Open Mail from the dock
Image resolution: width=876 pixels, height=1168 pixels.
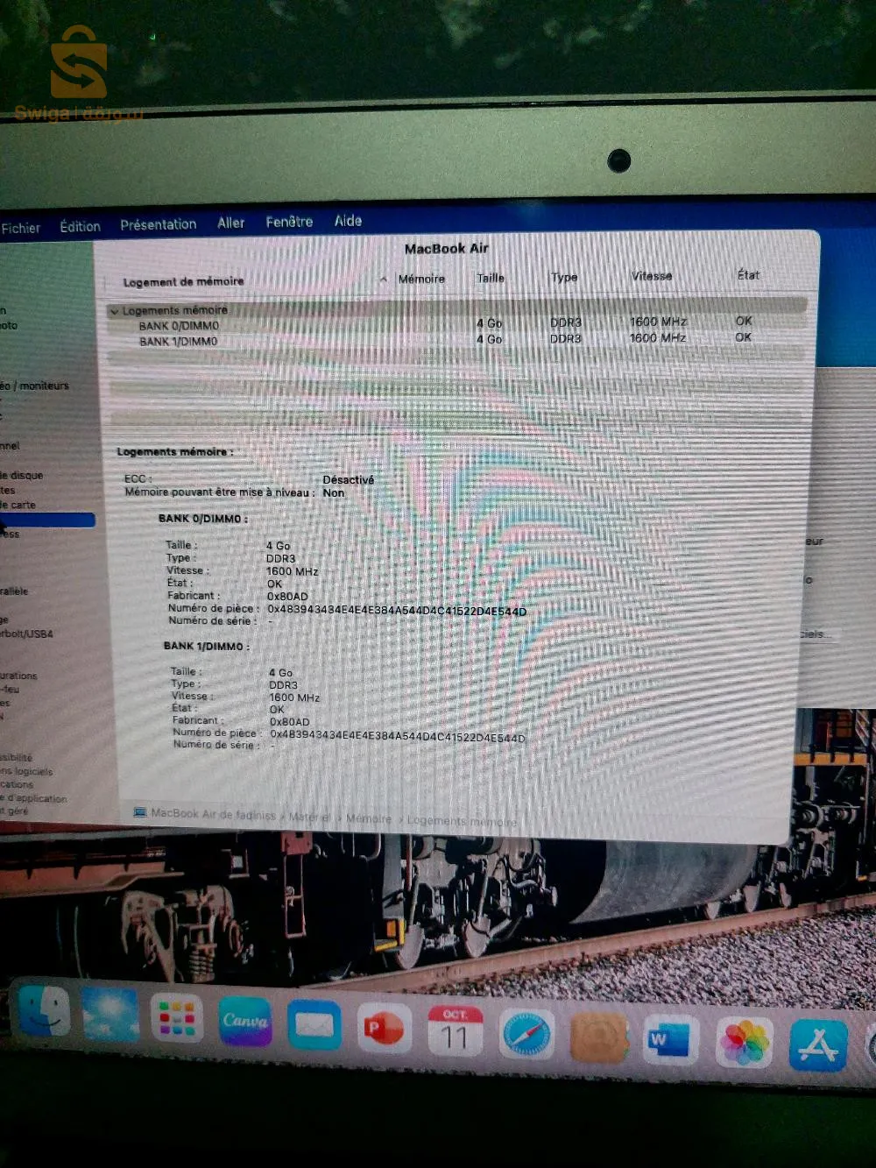click(314, 1025)
